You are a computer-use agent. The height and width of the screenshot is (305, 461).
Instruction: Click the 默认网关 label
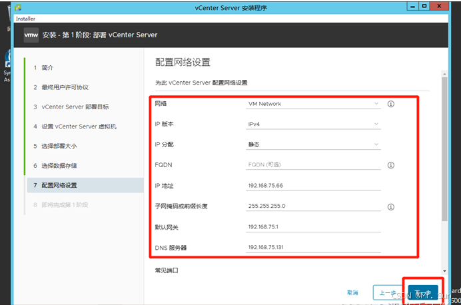click(167, 227)
